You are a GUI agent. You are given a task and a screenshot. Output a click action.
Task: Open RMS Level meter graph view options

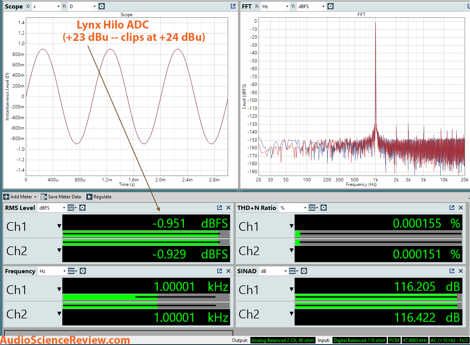point(72,208)
